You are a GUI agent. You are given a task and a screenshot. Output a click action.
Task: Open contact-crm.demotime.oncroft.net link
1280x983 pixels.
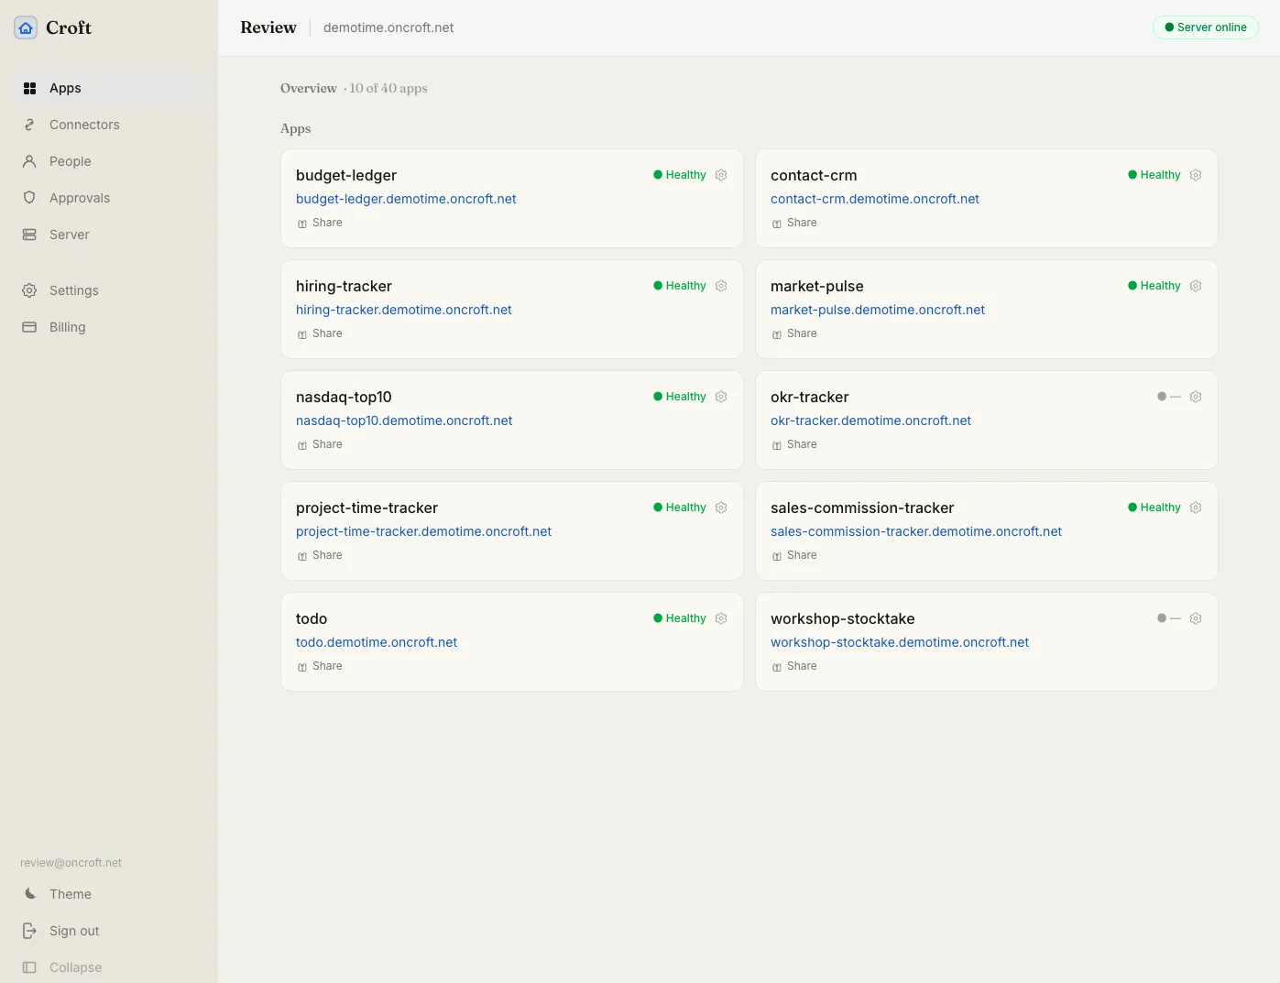[875, 199]
